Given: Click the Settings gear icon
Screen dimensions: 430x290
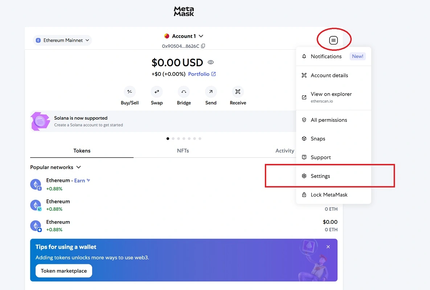Looking at the screenshot, I should click(x=304, y=176).
